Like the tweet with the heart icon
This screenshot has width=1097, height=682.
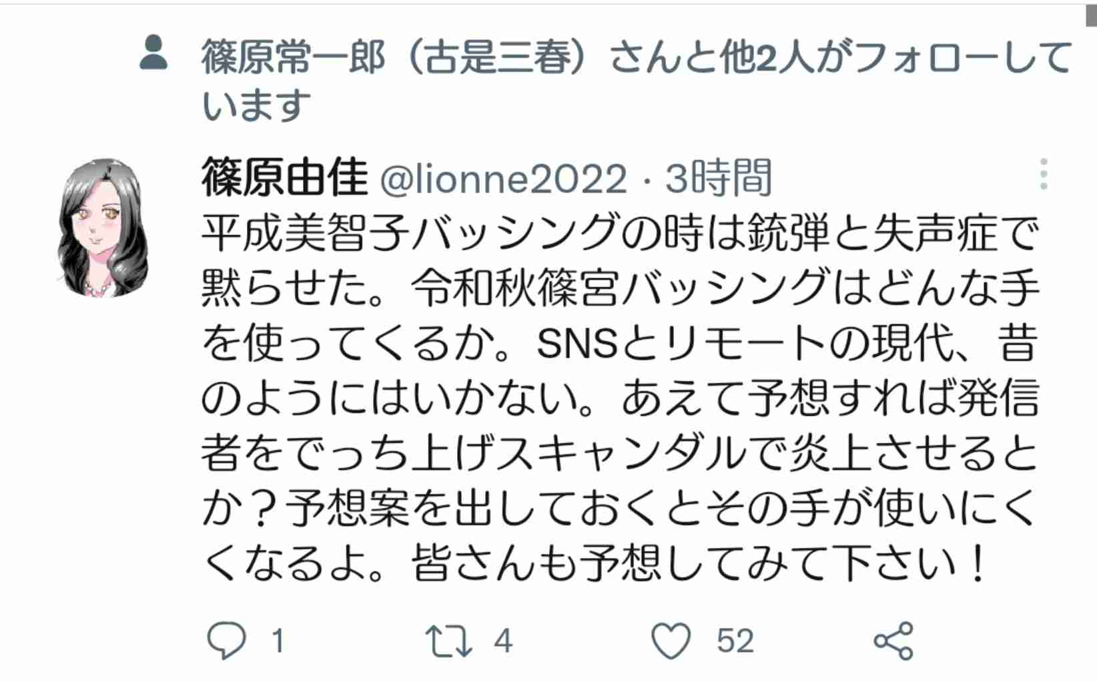point(671,641)
